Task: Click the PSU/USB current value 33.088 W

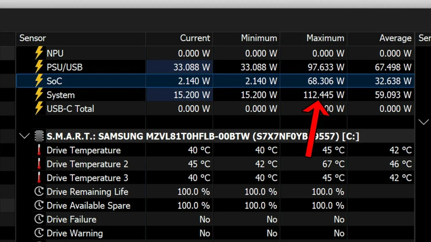Action: coord(192,67)
